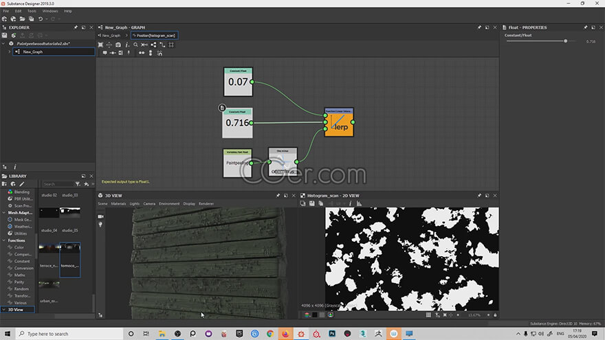Click the camera icon in 3D View side bar
605x340 pixels.
(x=100, y=216)
